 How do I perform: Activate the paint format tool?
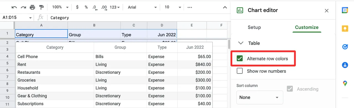41,7
